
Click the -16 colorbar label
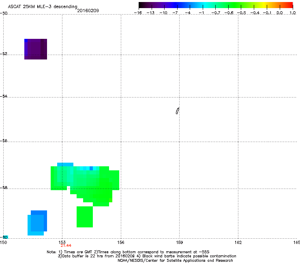[x=138, y=13]
